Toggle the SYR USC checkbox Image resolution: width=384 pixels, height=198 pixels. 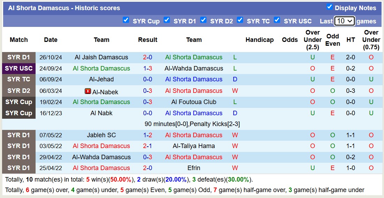pyautogui.click(x=277, y=20)
